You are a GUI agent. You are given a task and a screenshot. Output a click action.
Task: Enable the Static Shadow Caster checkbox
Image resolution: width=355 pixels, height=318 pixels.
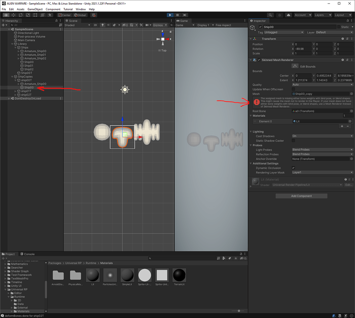tap(294, 141)
